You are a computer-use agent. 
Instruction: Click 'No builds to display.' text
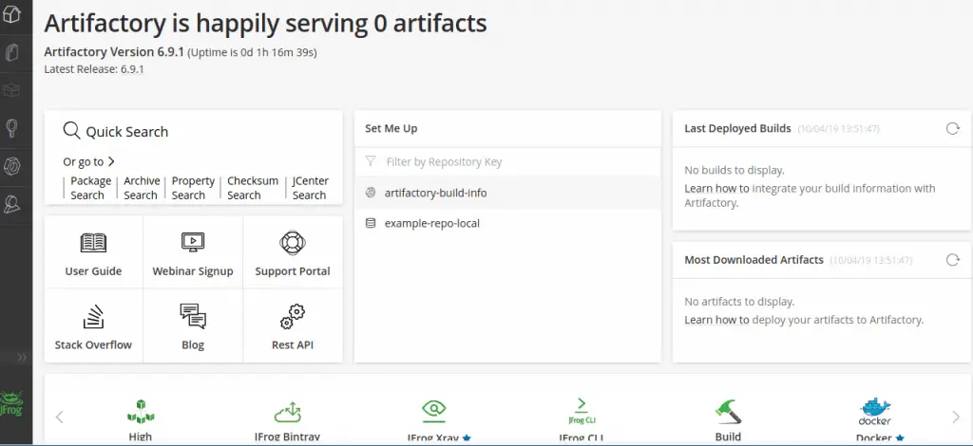click(735, 171)
